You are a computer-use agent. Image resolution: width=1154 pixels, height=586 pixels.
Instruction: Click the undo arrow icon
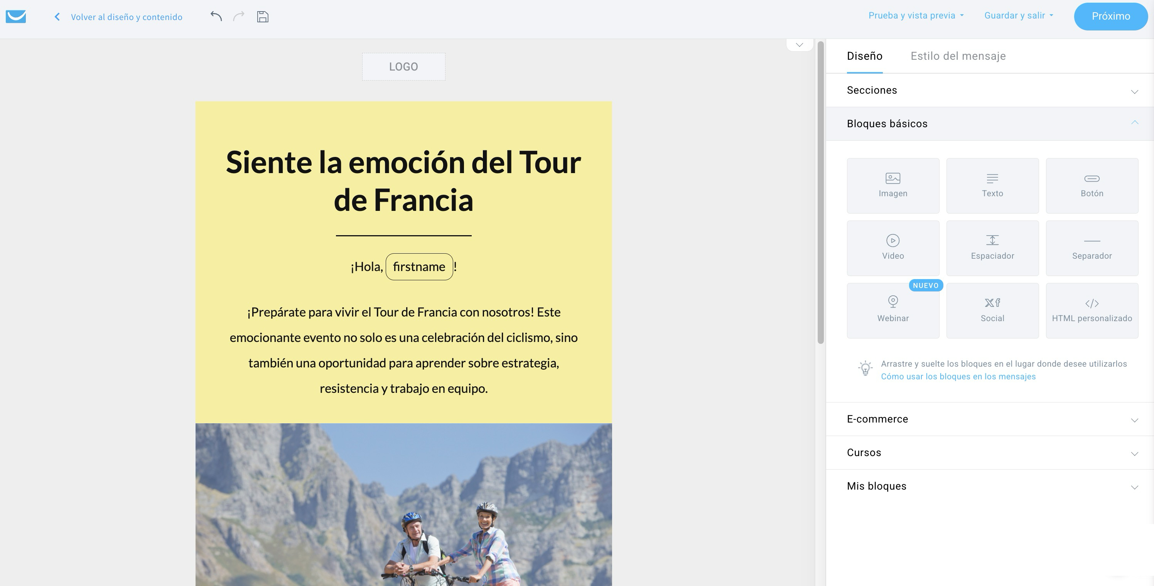tap(216, 16)
